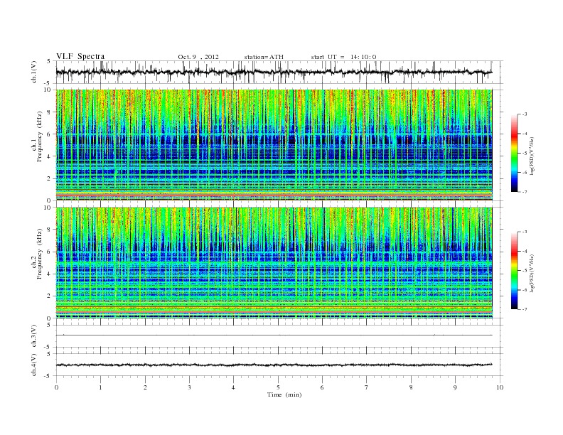The width and height of the screenshot is (563, 435).
Task: Click the time axis tick label '7'
Action: 367,387
